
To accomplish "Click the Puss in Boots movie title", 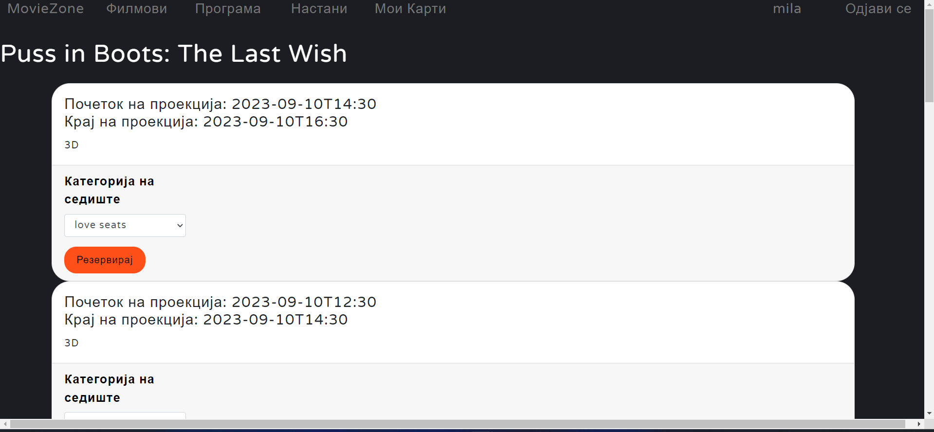I will point(174,54).
